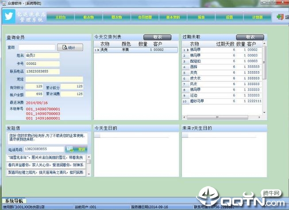
Task: Select overdue row 7 风衣
Action: pos(222,84)
